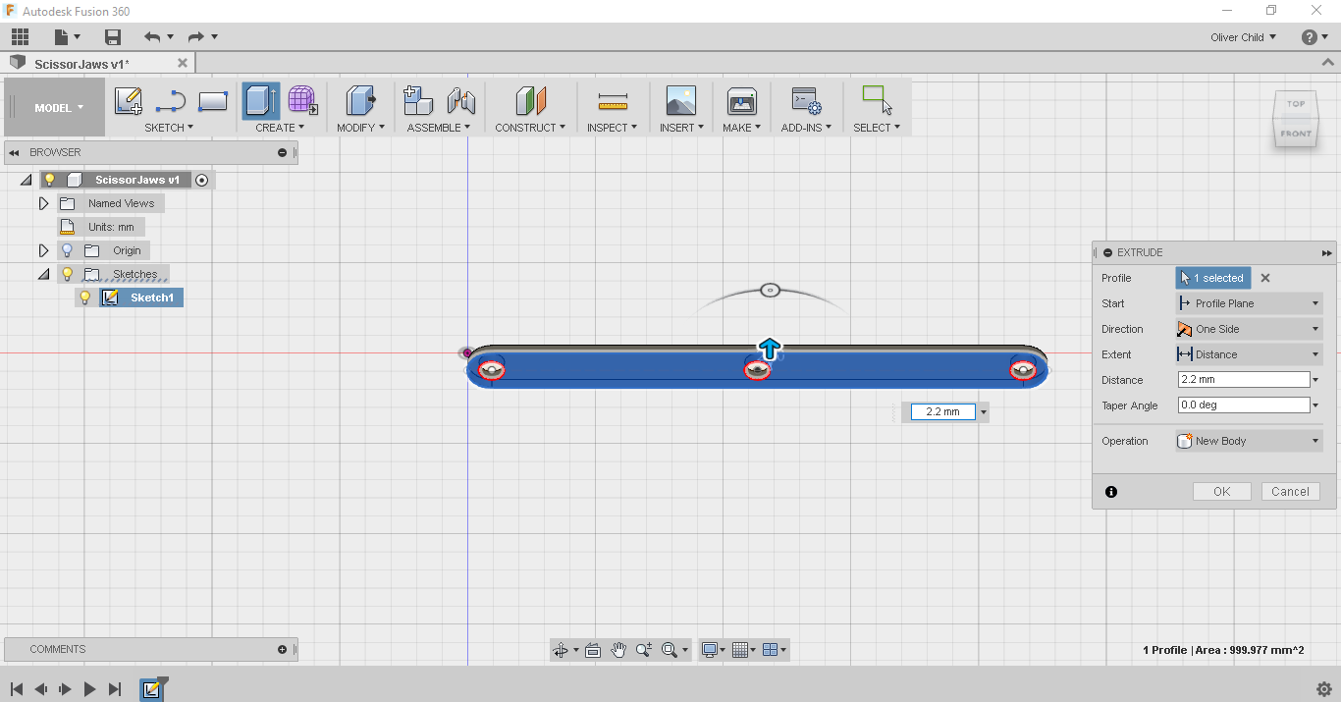
Task: Select the Pan tool in the navigation bar
Action: tap(618, 649)
